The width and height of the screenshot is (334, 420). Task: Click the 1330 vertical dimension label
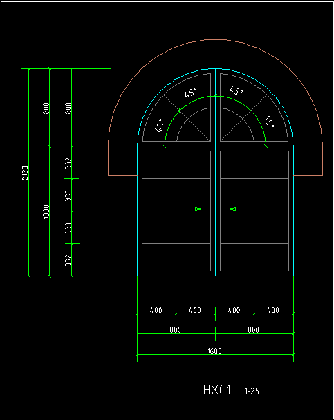46,212
